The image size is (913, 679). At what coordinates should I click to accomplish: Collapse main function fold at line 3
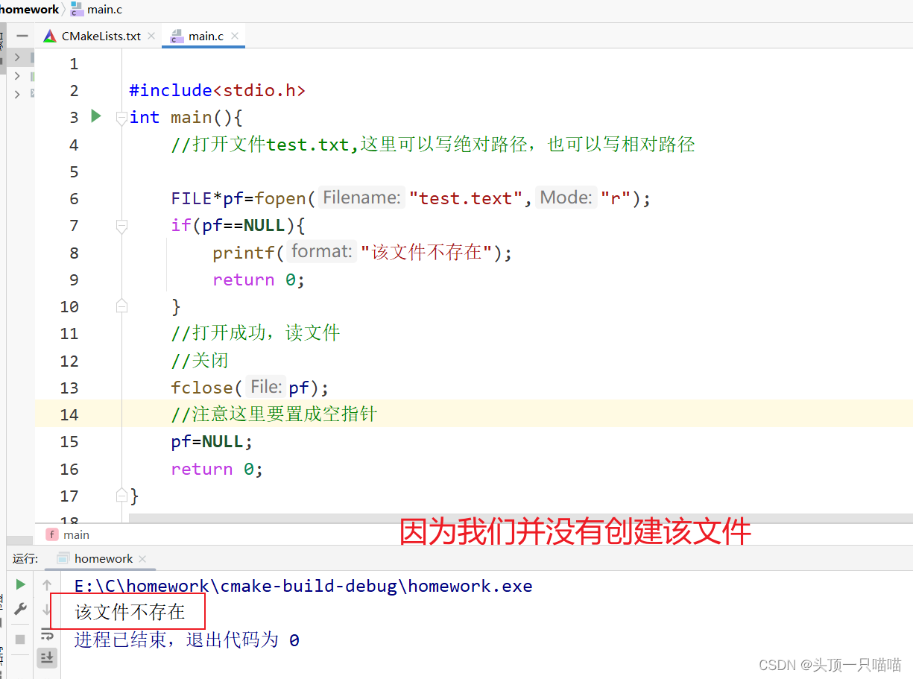pyautogui.click(x=121, y=118)
